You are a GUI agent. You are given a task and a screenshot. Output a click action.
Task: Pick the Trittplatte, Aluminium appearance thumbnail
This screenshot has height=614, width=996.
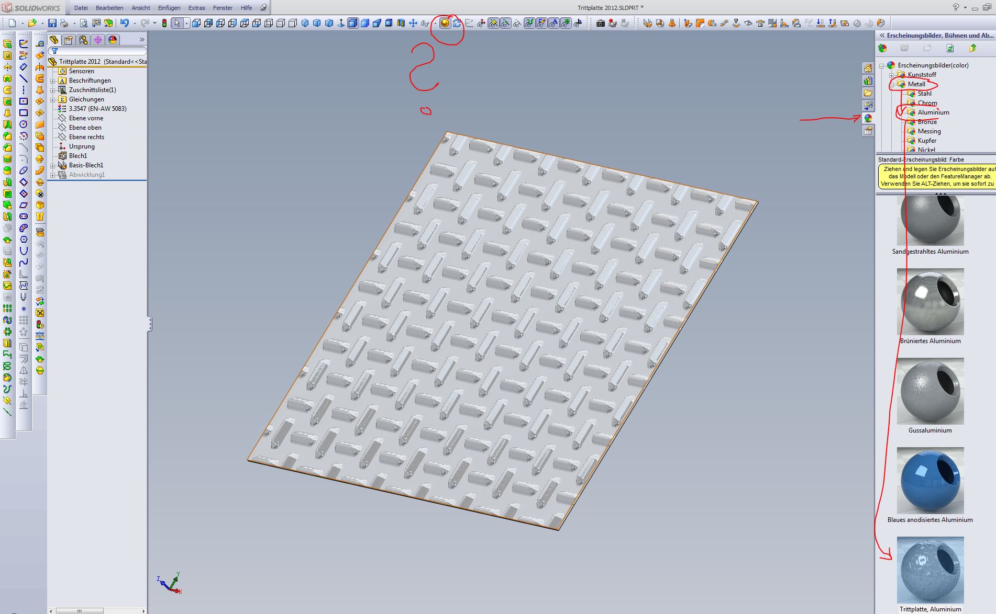coord(930,570)
